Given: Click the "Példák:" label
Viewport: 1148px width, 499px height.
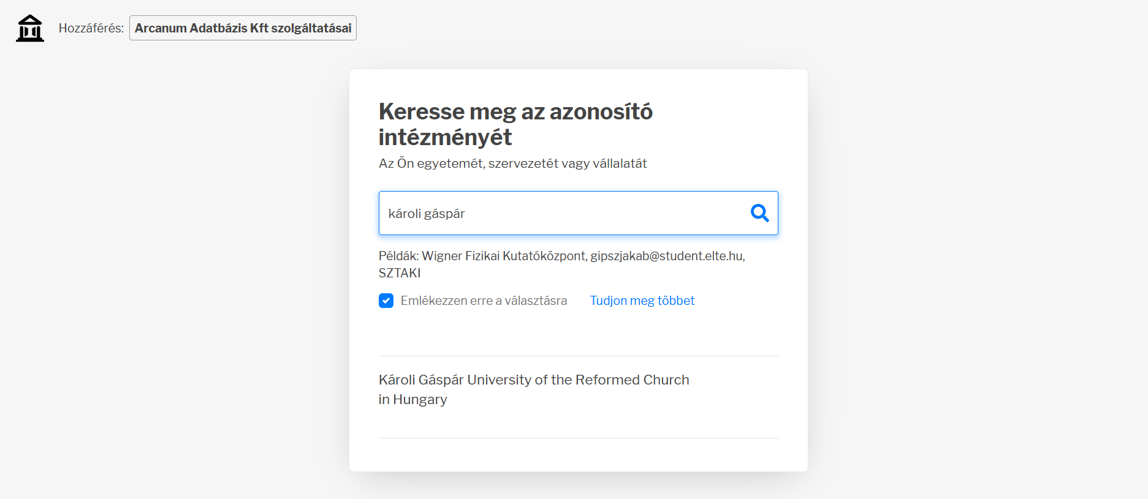Looking at the screenshot, I should click(x=398, y=256).
